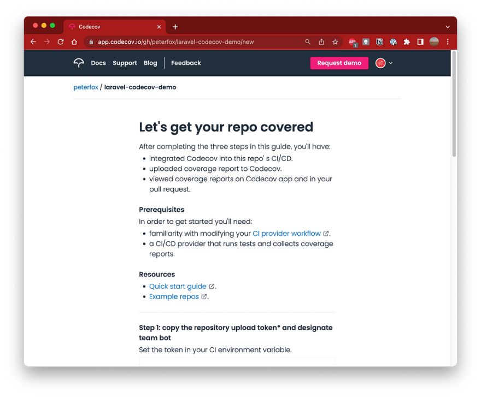Viewport: 481px width, 398px height.
Task: Click the macOS green fullscreen window button
Action: (52, 26)
